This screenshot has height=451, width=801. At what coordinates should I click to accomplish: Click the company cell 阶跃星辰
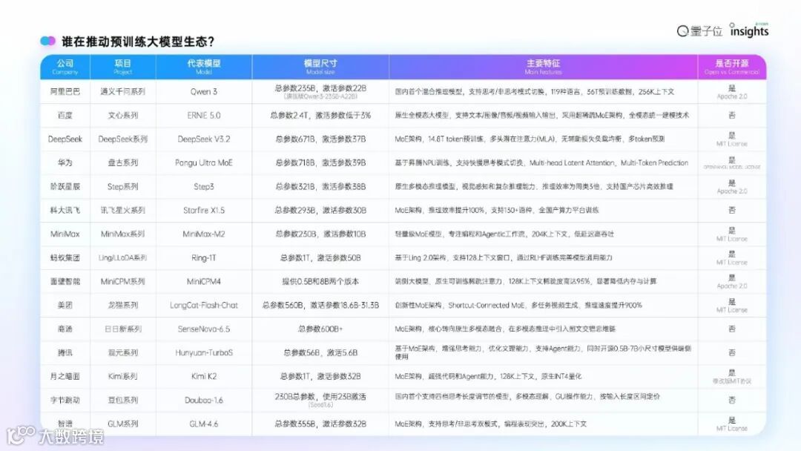pyautogui.click(x=65, y=186)
